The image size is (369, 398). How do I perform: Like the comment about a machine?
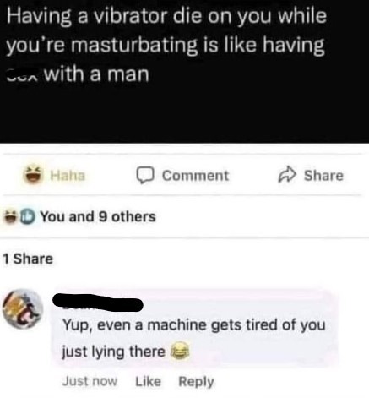(x=149, y=382)
